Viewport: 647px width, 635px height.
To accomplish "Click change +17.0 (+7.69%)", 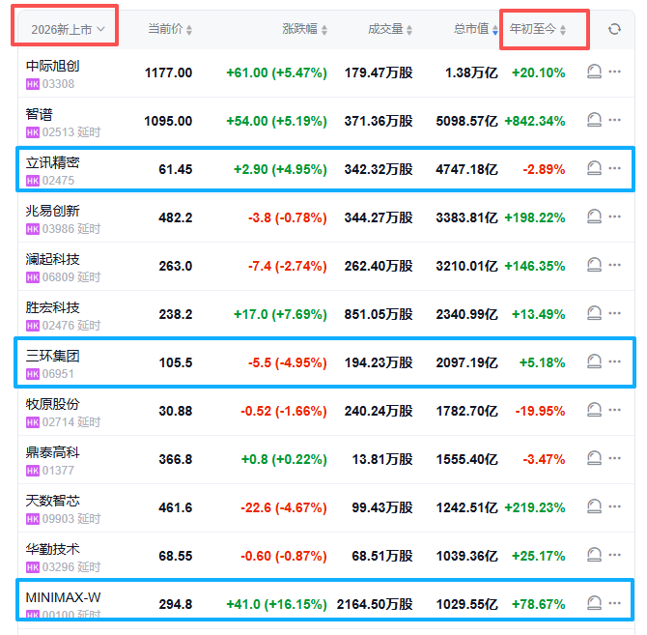I will [x=280, y=314].
